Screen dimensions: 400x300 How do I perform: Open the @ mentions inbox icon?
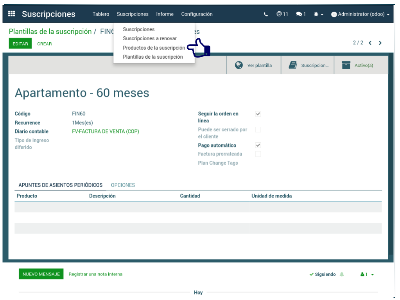pyautogui.click(x=282, y=14)
